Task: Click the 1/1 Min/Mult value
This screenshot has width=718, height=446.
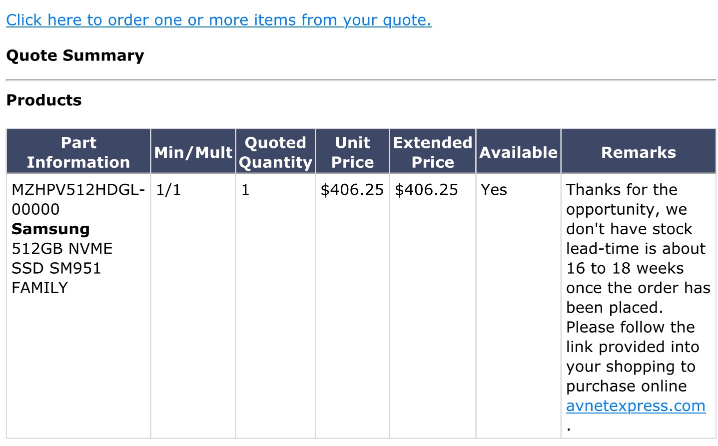Action: (168, 190)
